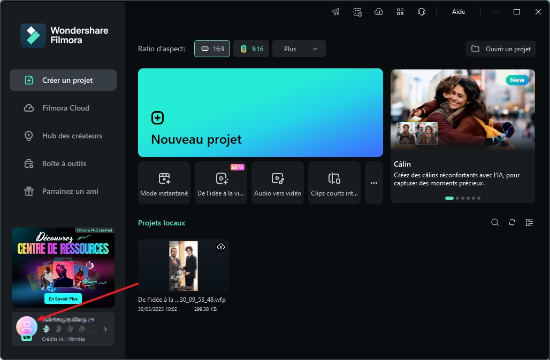
Task: Click the headset support icon in title bar
Action: (422, 12)
